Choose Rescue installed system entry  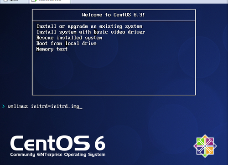tap(69, 38)
